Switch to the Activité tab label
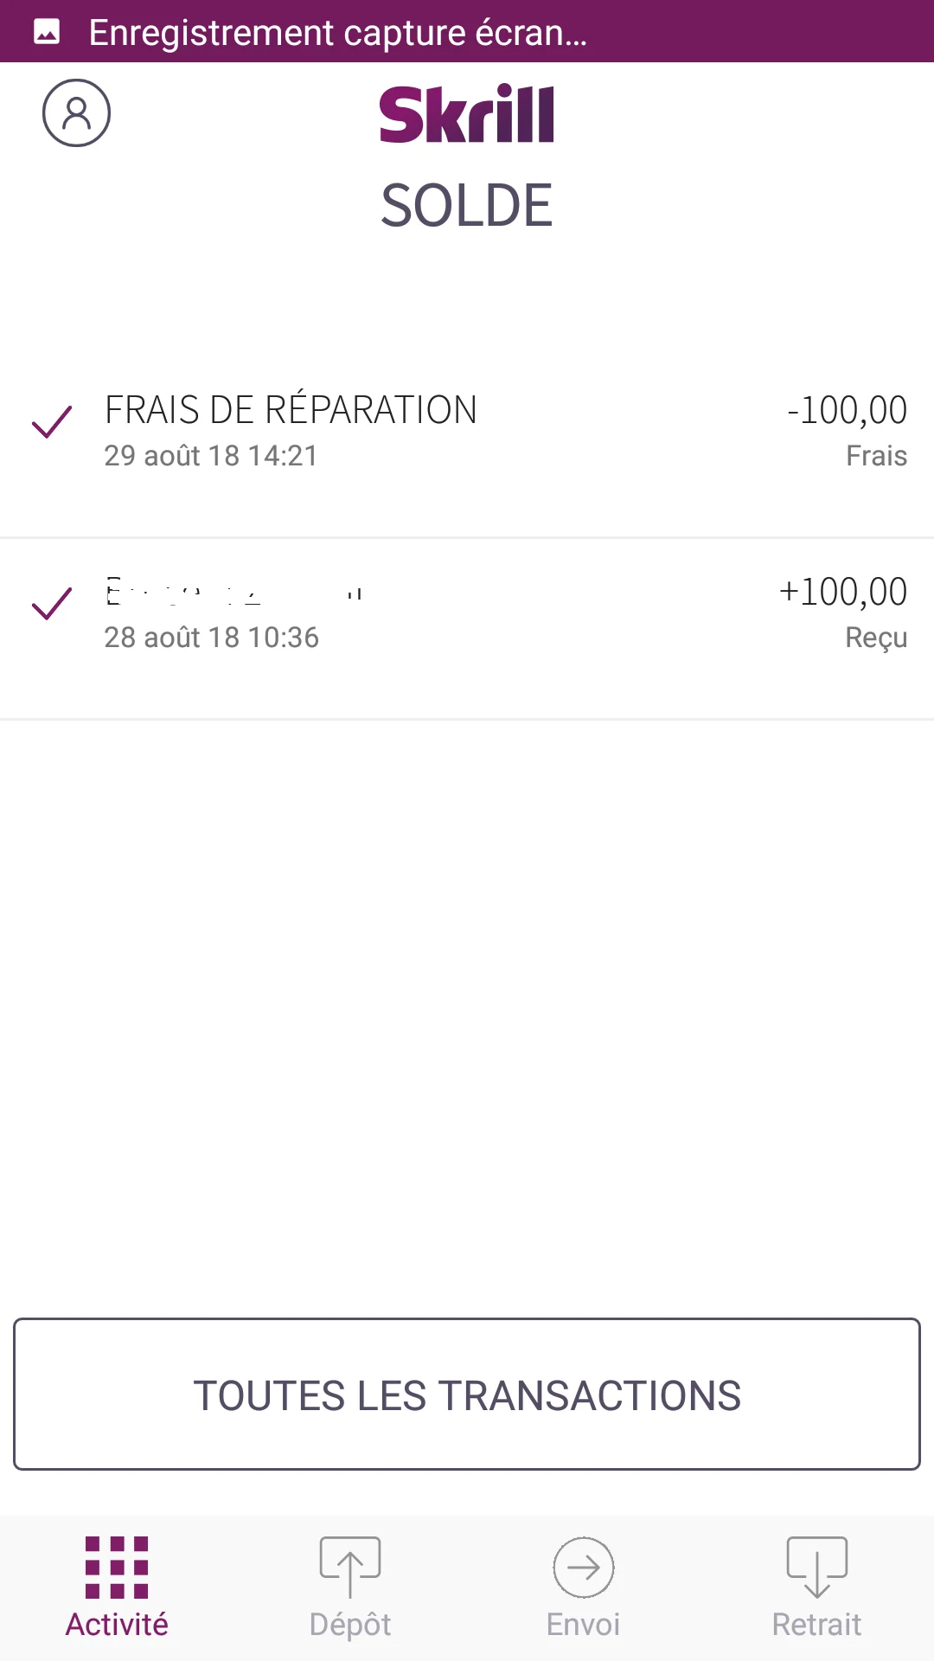Screen dimensions: 934x1661 point(117,1625)
